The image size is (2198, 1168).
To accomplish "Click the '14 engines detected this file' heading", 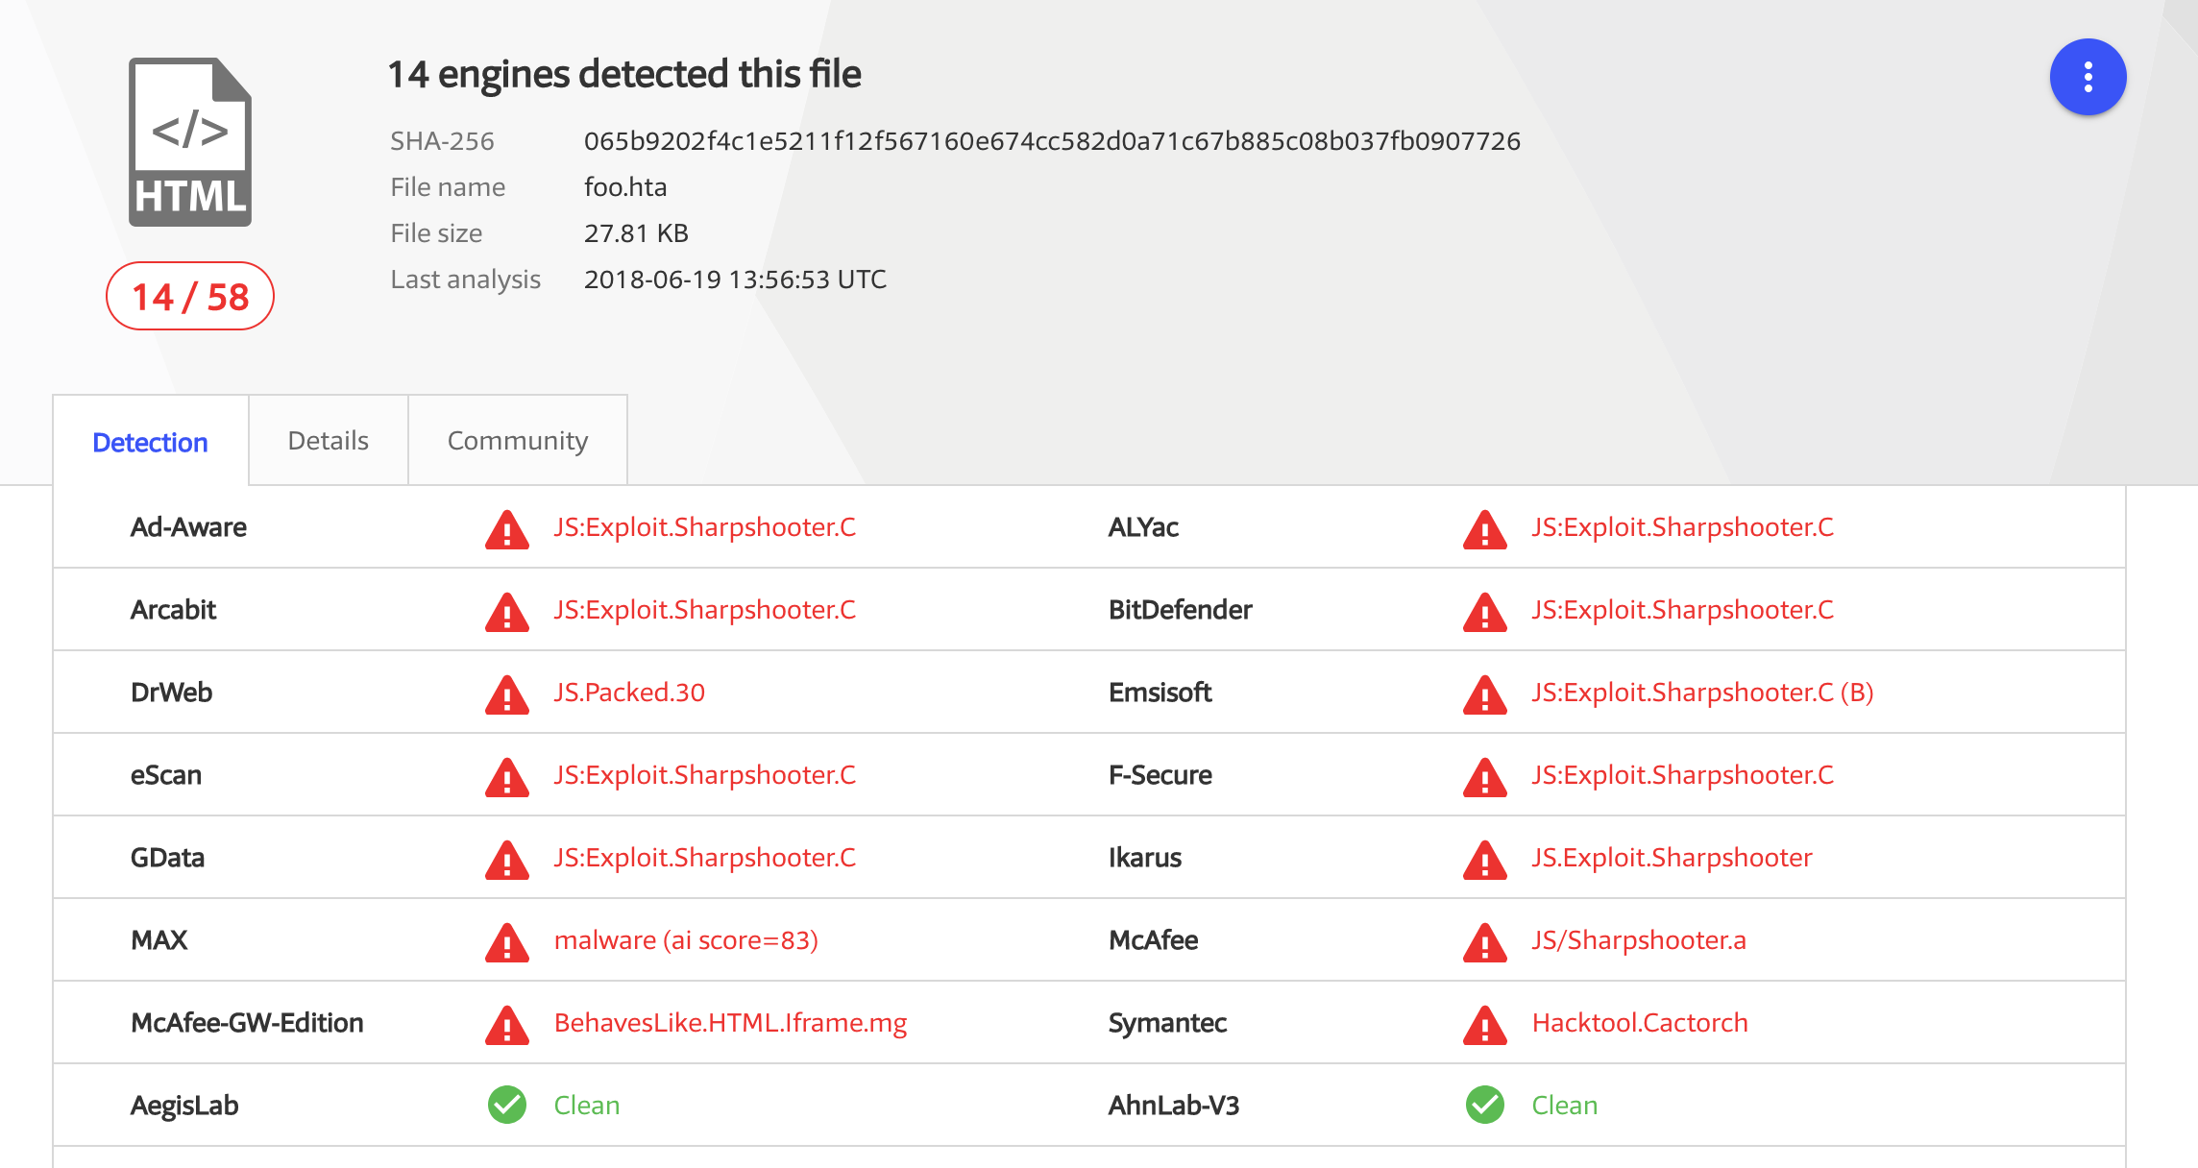I will (x=624, y=74).
